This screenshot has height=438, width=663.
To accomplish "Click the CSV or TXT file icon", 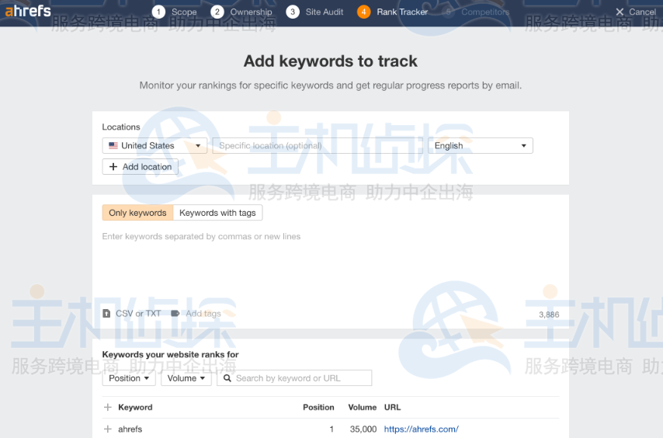I will point(107,314).
